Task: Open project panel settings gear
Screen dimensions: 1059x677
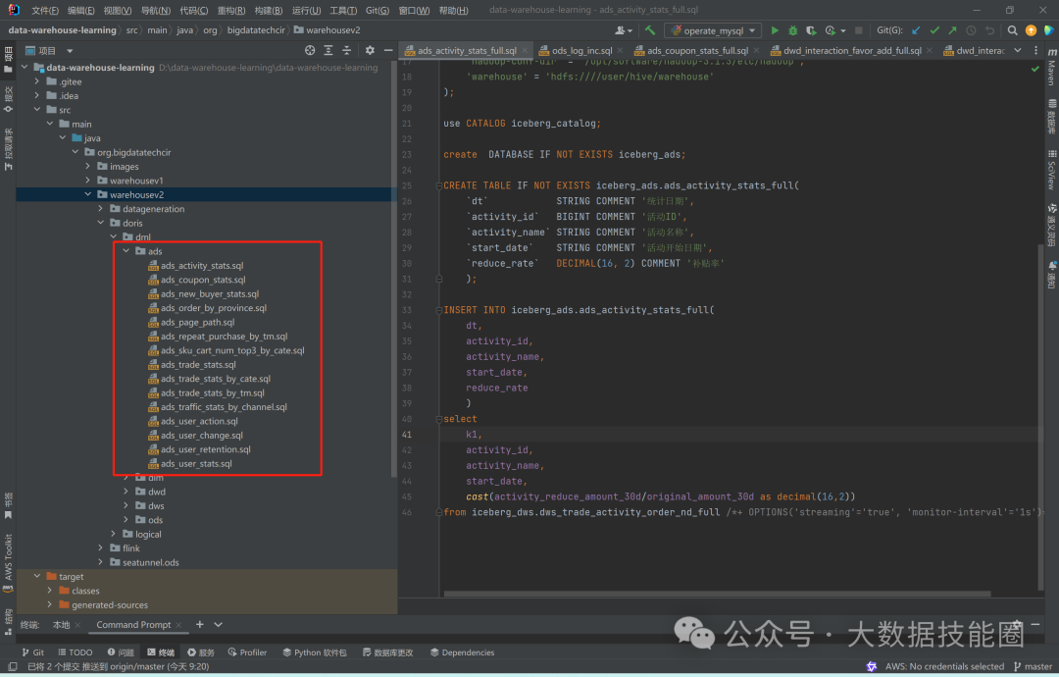Action: coord(370,50)
